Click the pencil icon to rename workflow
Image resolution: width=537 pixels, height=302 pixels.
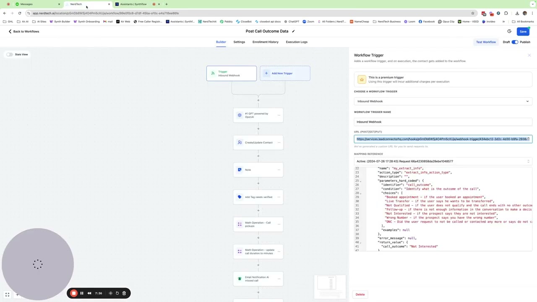[x=293, y=31]
